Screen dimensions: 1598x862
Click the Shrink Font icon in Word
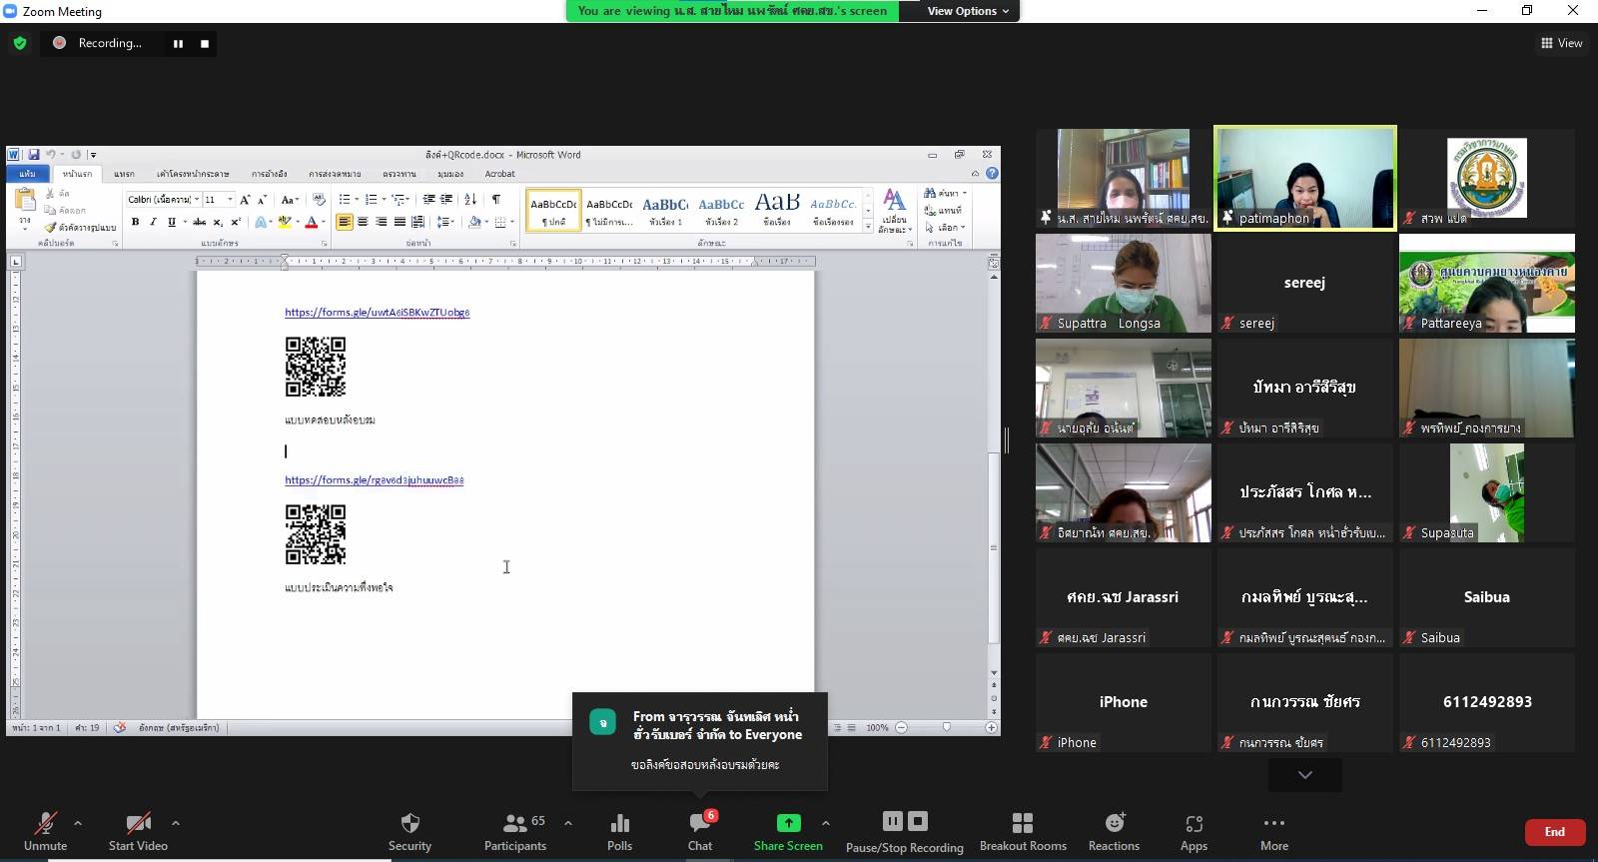click(262, 200)
